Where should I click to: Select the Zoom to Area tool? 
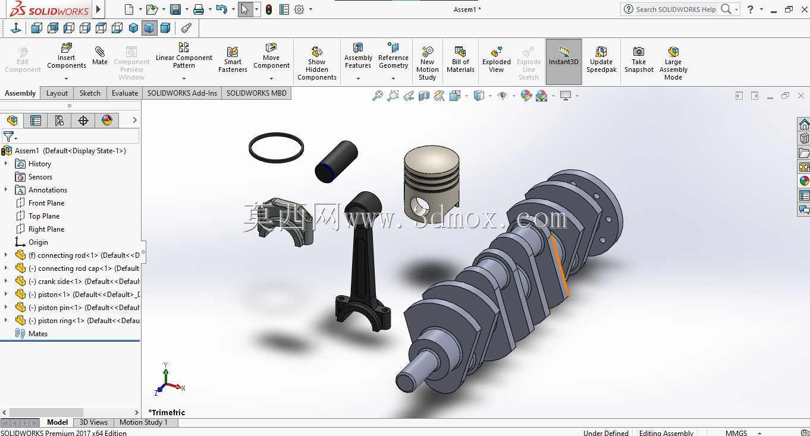pyautogui.click(x=393, y=96)
